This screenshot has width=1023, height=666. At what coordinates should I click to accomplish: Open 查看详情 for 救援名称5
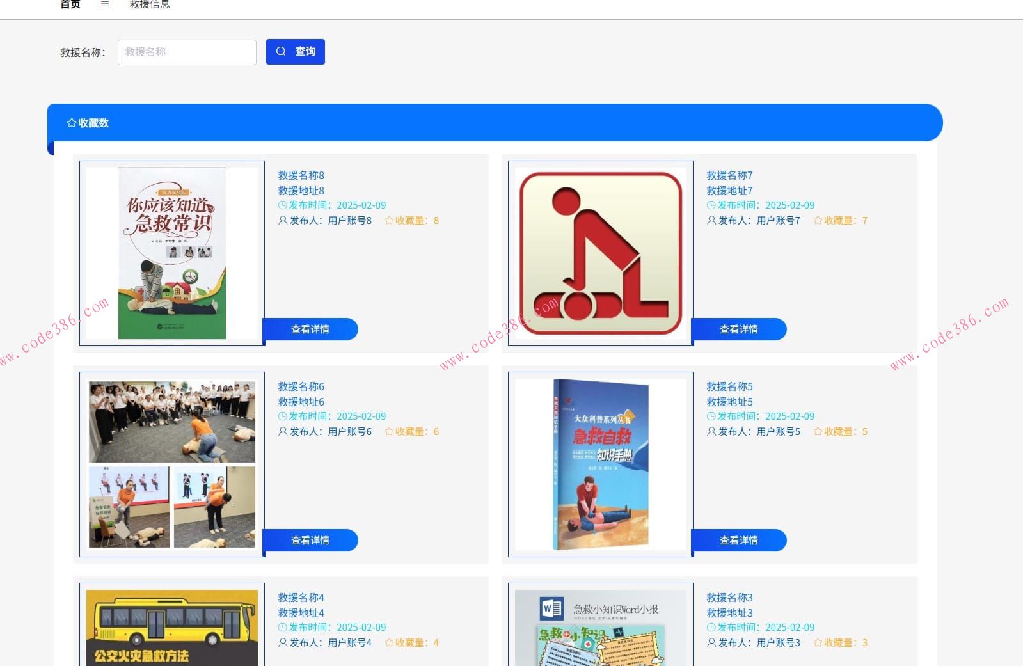click(x=739, y=540)
